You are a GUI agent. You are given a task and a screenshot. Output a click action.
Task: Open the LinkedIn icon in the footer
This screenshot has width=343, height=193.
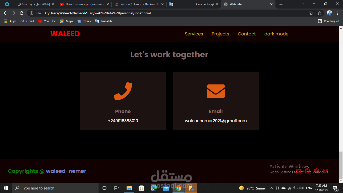click(x=298, y=171)
